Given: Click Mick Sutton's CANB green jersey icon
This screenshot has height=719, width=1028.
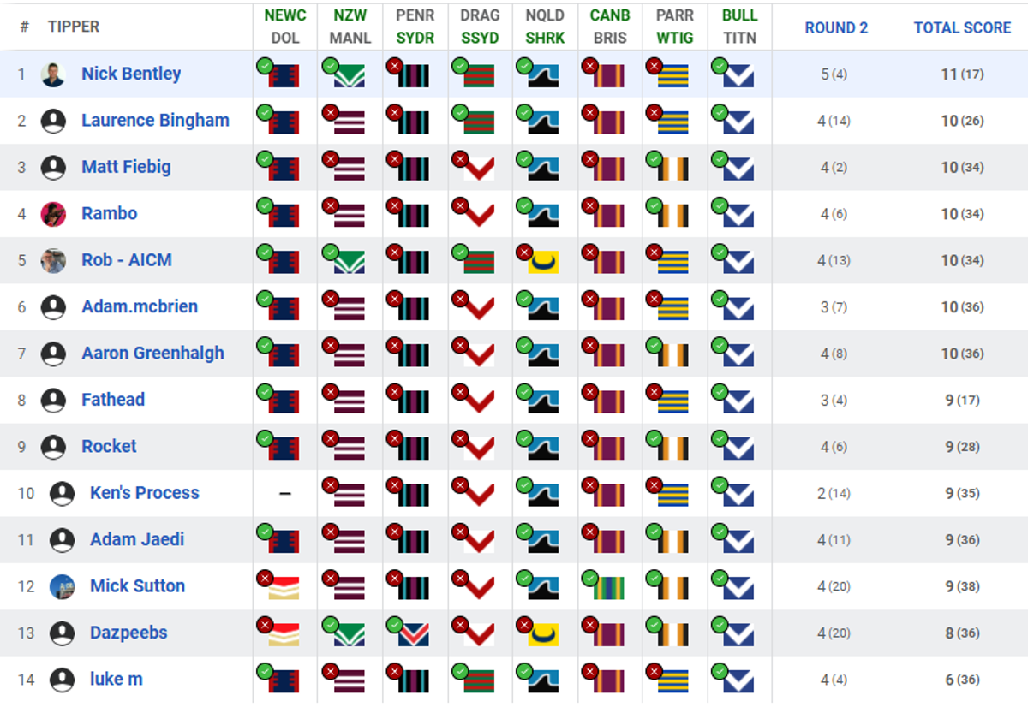Looking at the screenshot, I should tap(604, 585).
